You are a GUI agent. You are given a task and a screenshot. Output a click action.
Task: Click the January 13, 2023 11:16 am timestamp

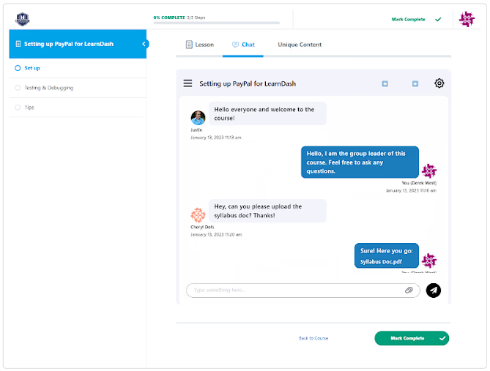[411, 190]
